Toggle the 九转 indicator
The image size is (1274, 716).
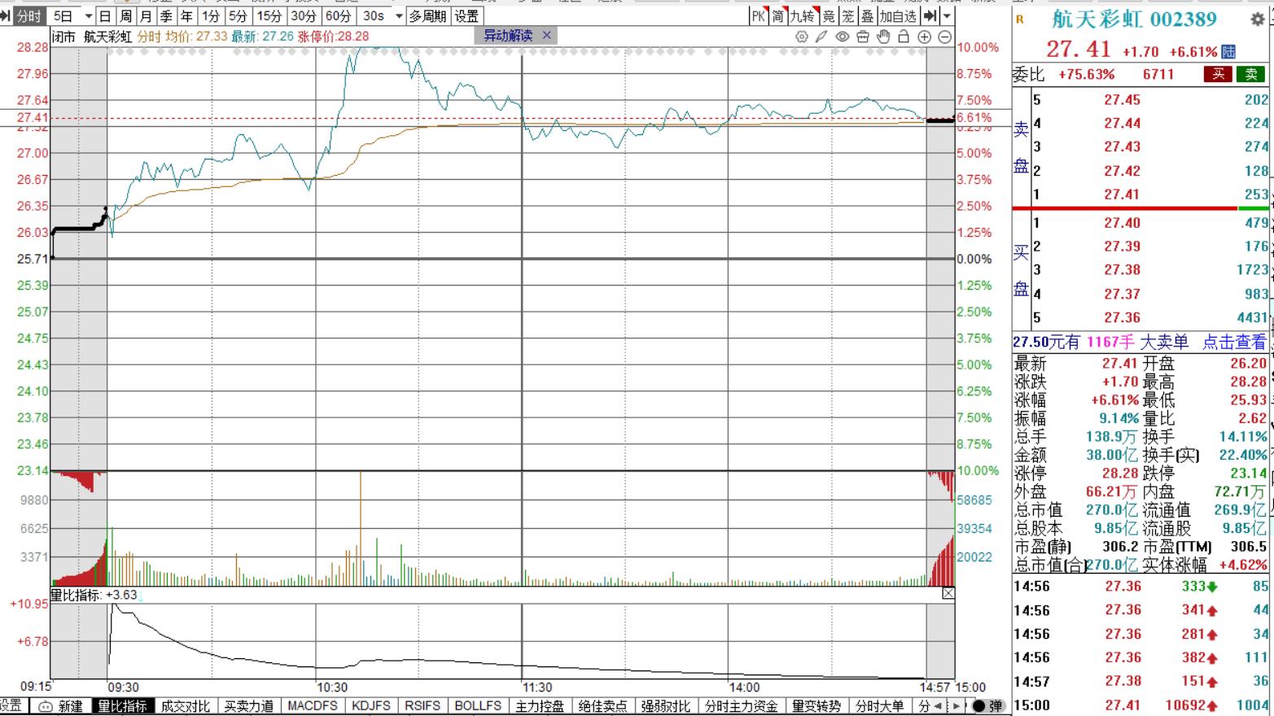802,16
